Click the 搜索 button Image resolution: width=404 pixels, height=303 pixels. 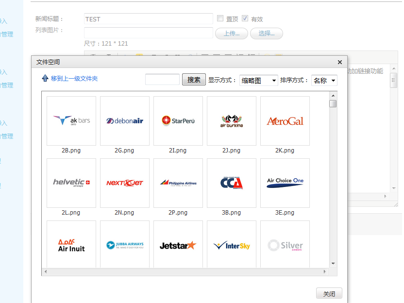coord(194,79)
